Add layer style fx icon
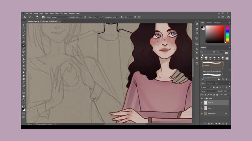Viewport: 252px width, 141px height. coord(209,124)
